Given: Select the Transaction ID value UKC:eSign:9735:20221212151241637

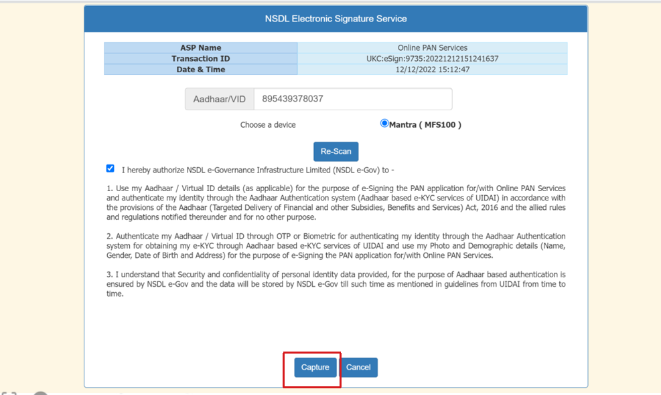Looking at the screenshot, I should 433,58.
